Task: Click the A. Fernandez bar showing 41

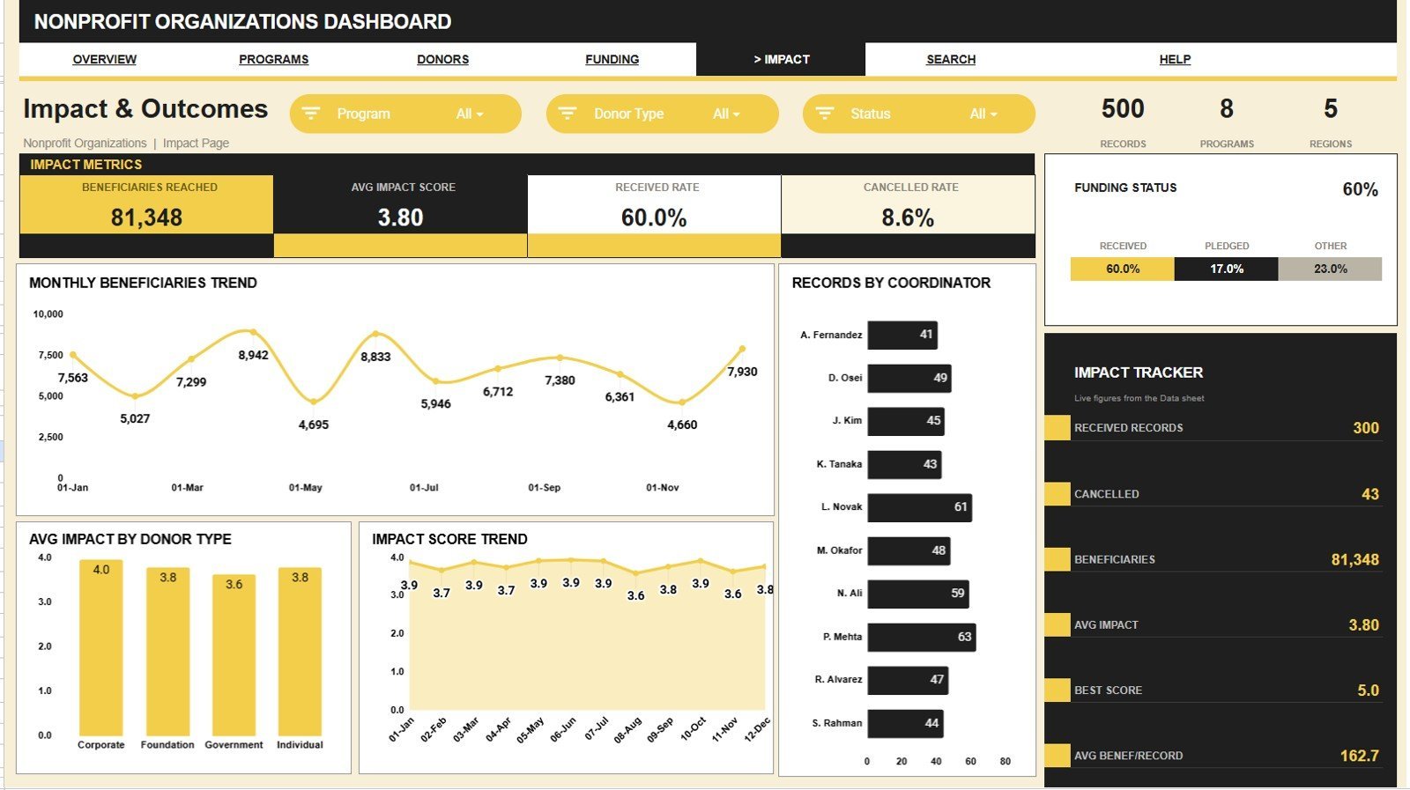Action: (x=902, y=335)
